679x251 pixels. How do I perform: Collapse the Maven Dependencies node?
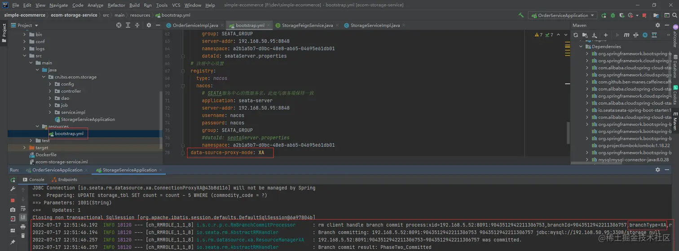[581, 46]
